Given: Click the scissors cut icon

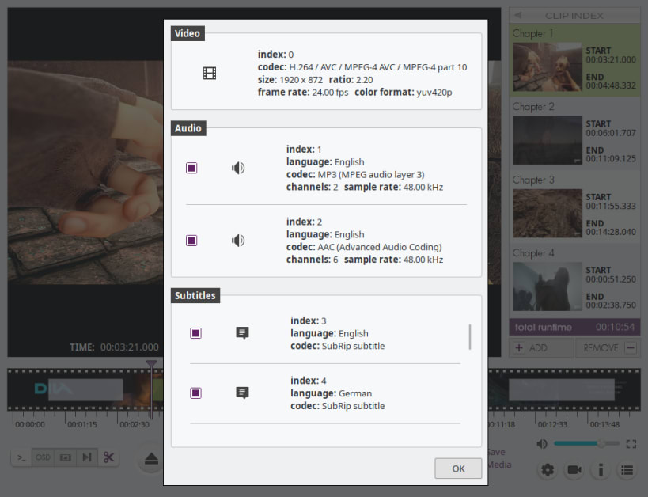Looking at the screenshot, I should pos(108,457).
